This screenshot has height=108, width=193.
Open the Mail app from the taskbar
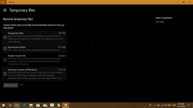[x=45, y=105]
